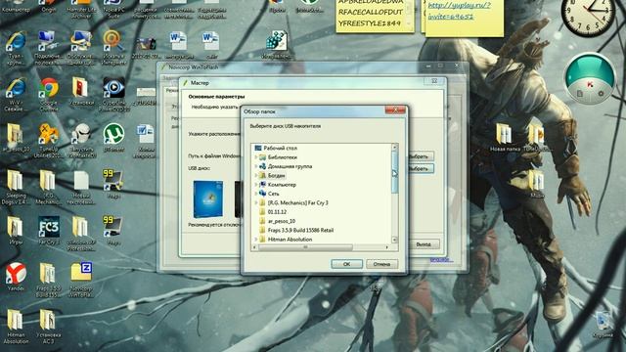Expand the Сеть tree node

tap(256, 194)
